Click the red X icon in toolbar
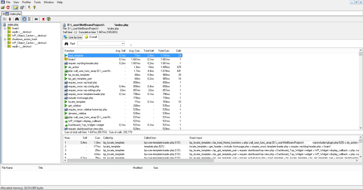The image size is (363, 190). pyautogui.click(x=43, y=19)
